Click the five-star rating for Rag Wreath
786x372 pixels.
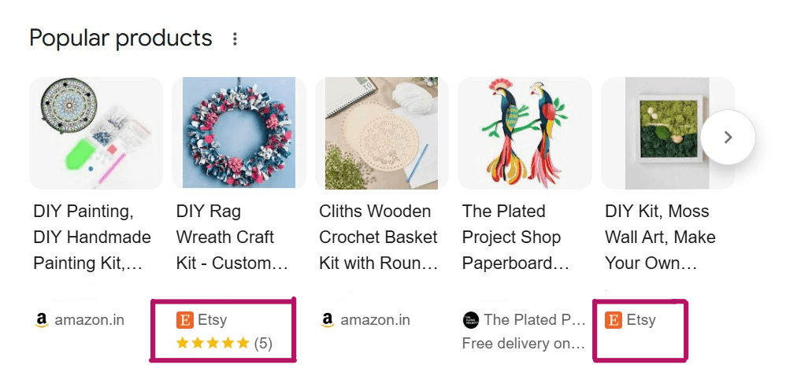coord(213,343)
